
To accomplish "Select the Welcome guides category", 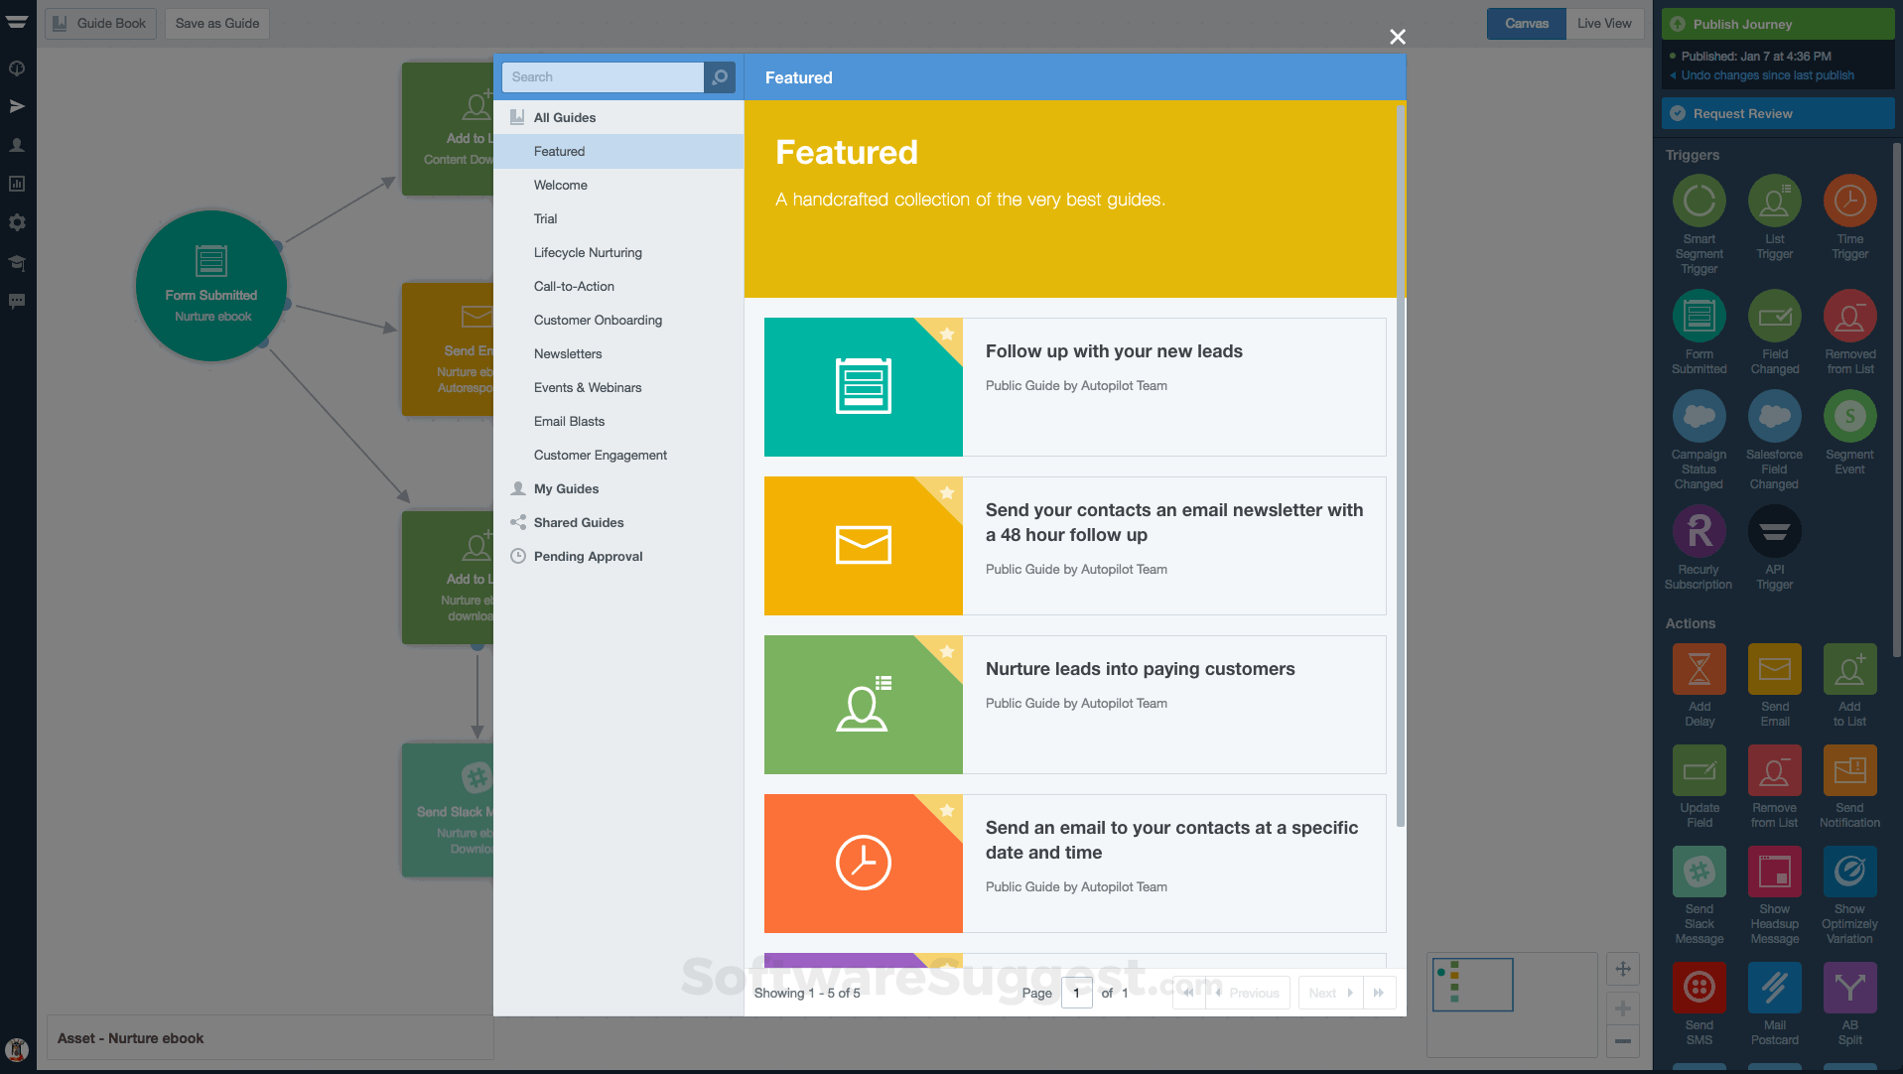I will (x=560, y=185).
